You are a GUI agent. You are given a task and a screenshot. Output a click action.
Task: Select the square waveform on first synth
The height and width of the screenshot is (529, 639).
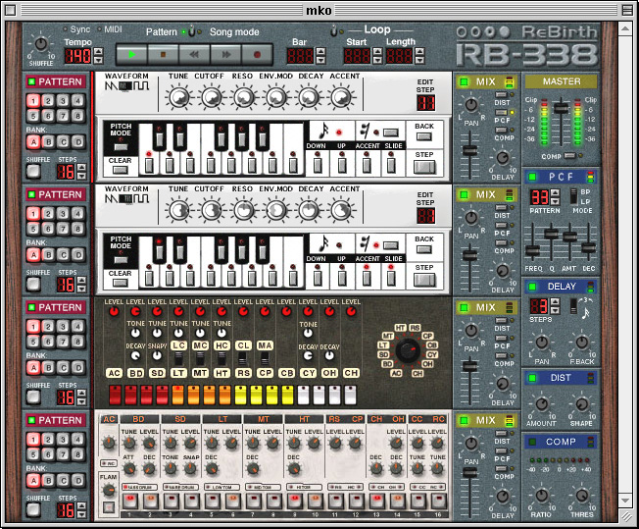(x=141, y=85)
